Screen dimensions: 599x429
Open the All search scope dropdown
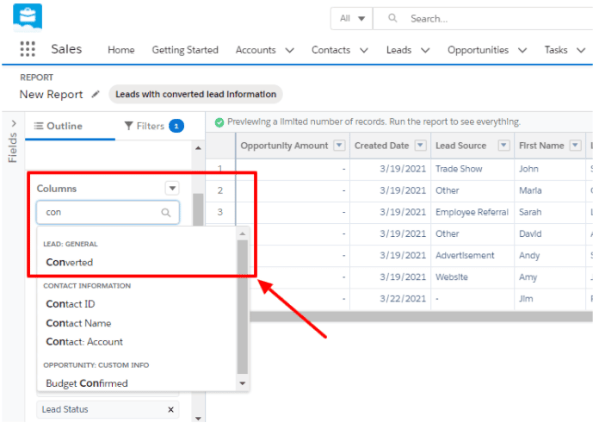tap(352, 18)
